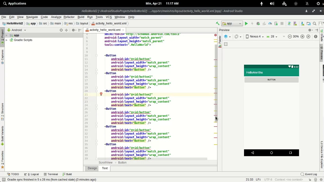Open Preview panel gear settings

[310, 30]
